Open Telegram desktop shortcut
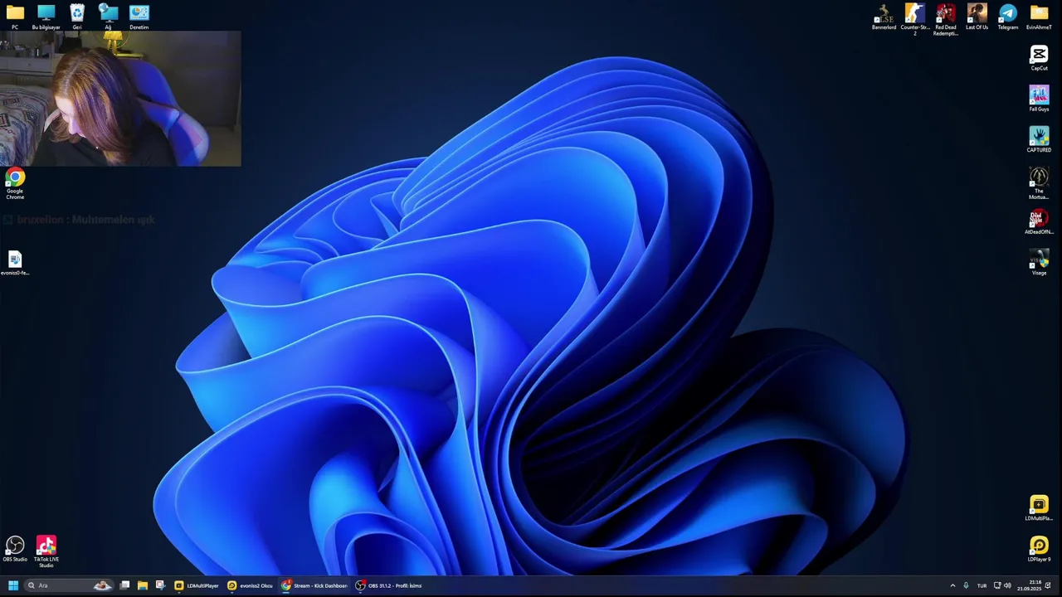Image resolution: width=1062 pixels, height=597 pixels. tap(1008, 17)
